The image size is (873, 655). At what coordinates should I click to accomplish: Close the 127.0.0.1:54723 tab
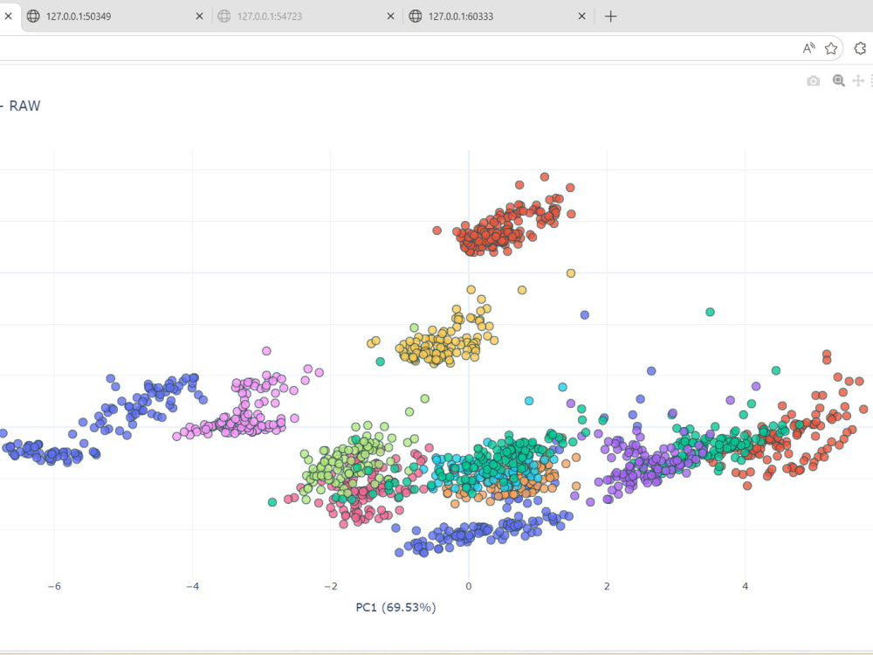(391, 16)
